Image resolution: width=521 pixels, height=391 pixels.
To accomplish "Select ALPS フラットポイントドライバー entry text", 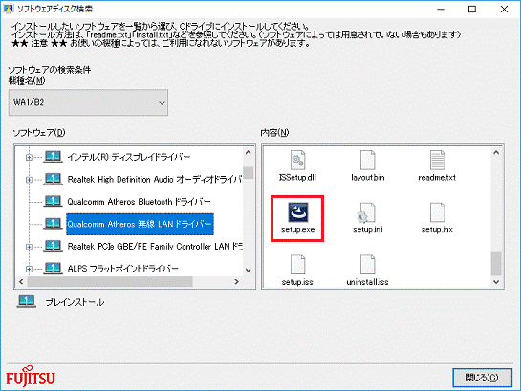I will pyautogui.click(x=123, y=269).
